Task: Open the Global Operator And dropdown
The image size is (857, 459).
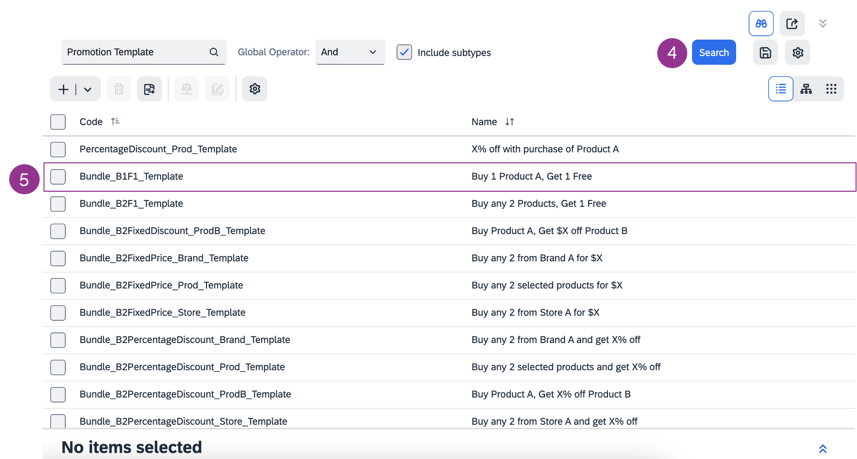Action: point(350,52)
